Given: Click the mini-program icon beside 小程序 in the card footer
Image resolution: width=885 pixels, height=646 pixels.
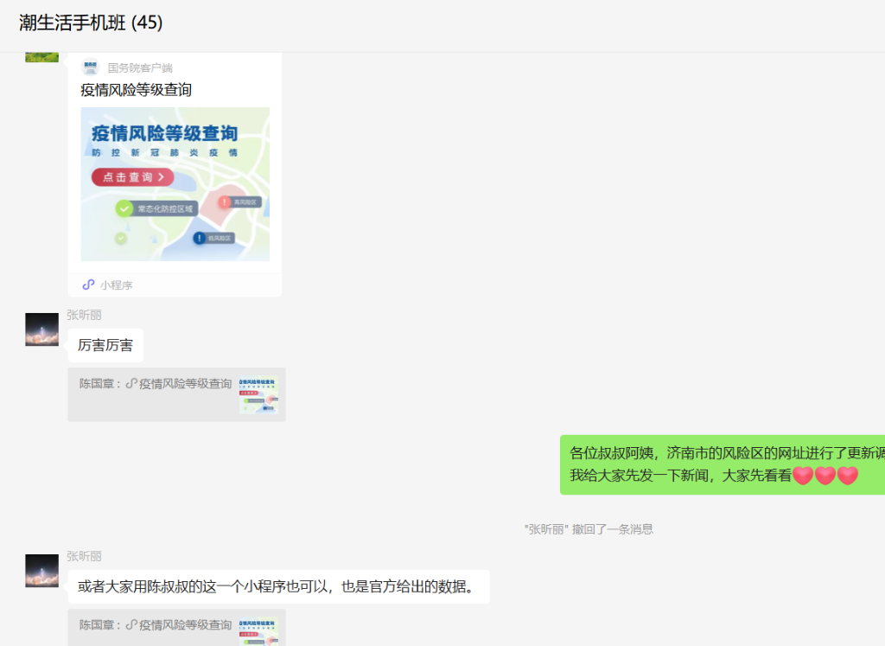Looking at the screenshot, I should pos(88,285).
